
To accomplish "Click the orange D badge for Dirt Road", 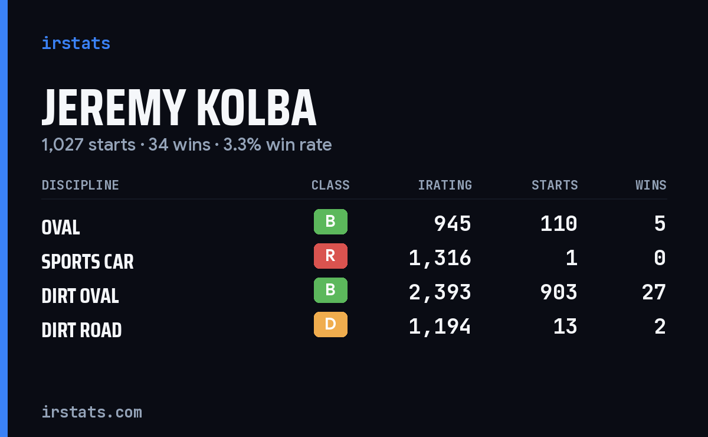I will coord(330,324).
